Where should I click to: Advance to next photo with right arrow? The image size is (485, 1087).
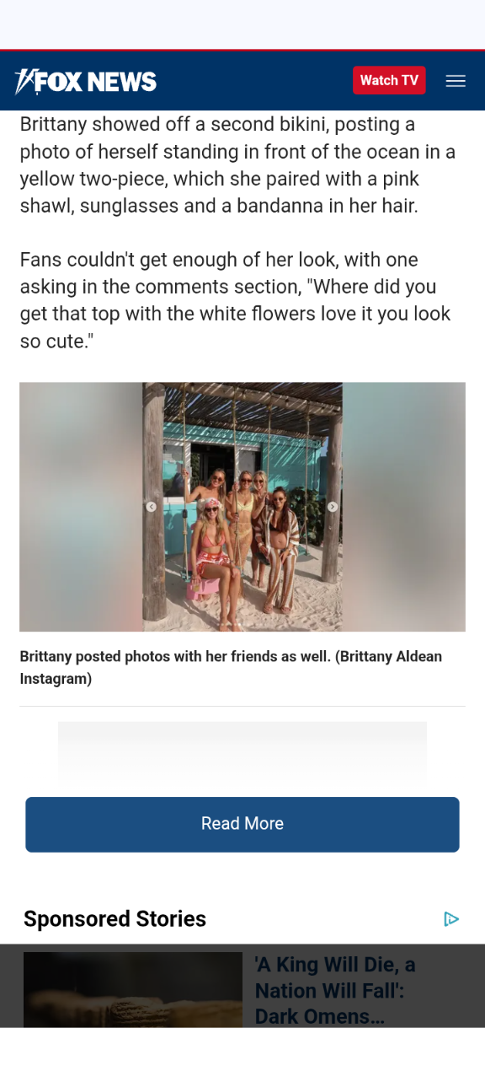point(333,507)
